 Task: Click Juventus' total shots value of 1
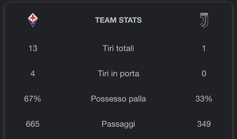coord(204,49)
